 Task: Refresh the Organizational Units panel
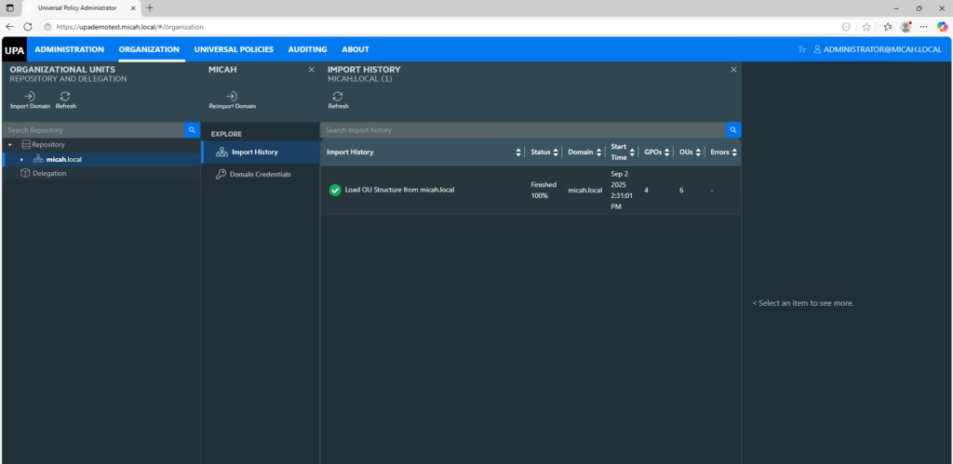pos(65,96)
